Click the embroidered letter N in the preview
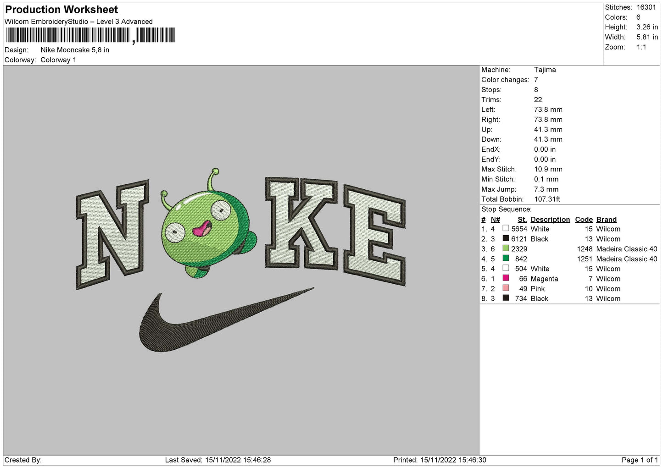This screenshot has height=468, width=663. point(113,234)
